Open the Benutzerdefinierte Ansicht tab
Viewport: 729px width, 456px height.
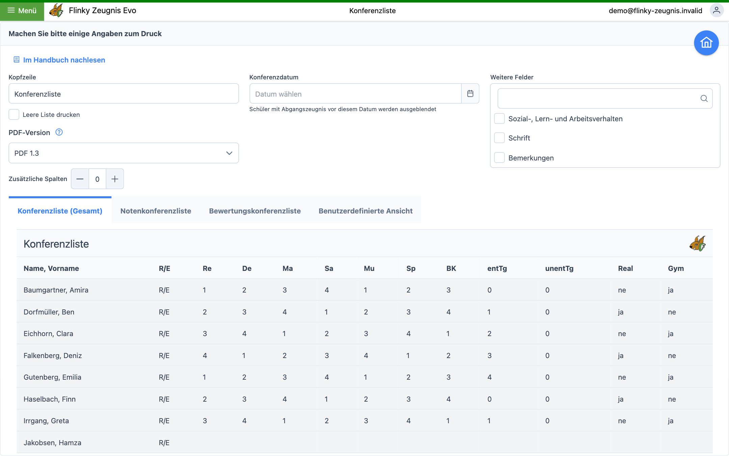coord(366,211)
